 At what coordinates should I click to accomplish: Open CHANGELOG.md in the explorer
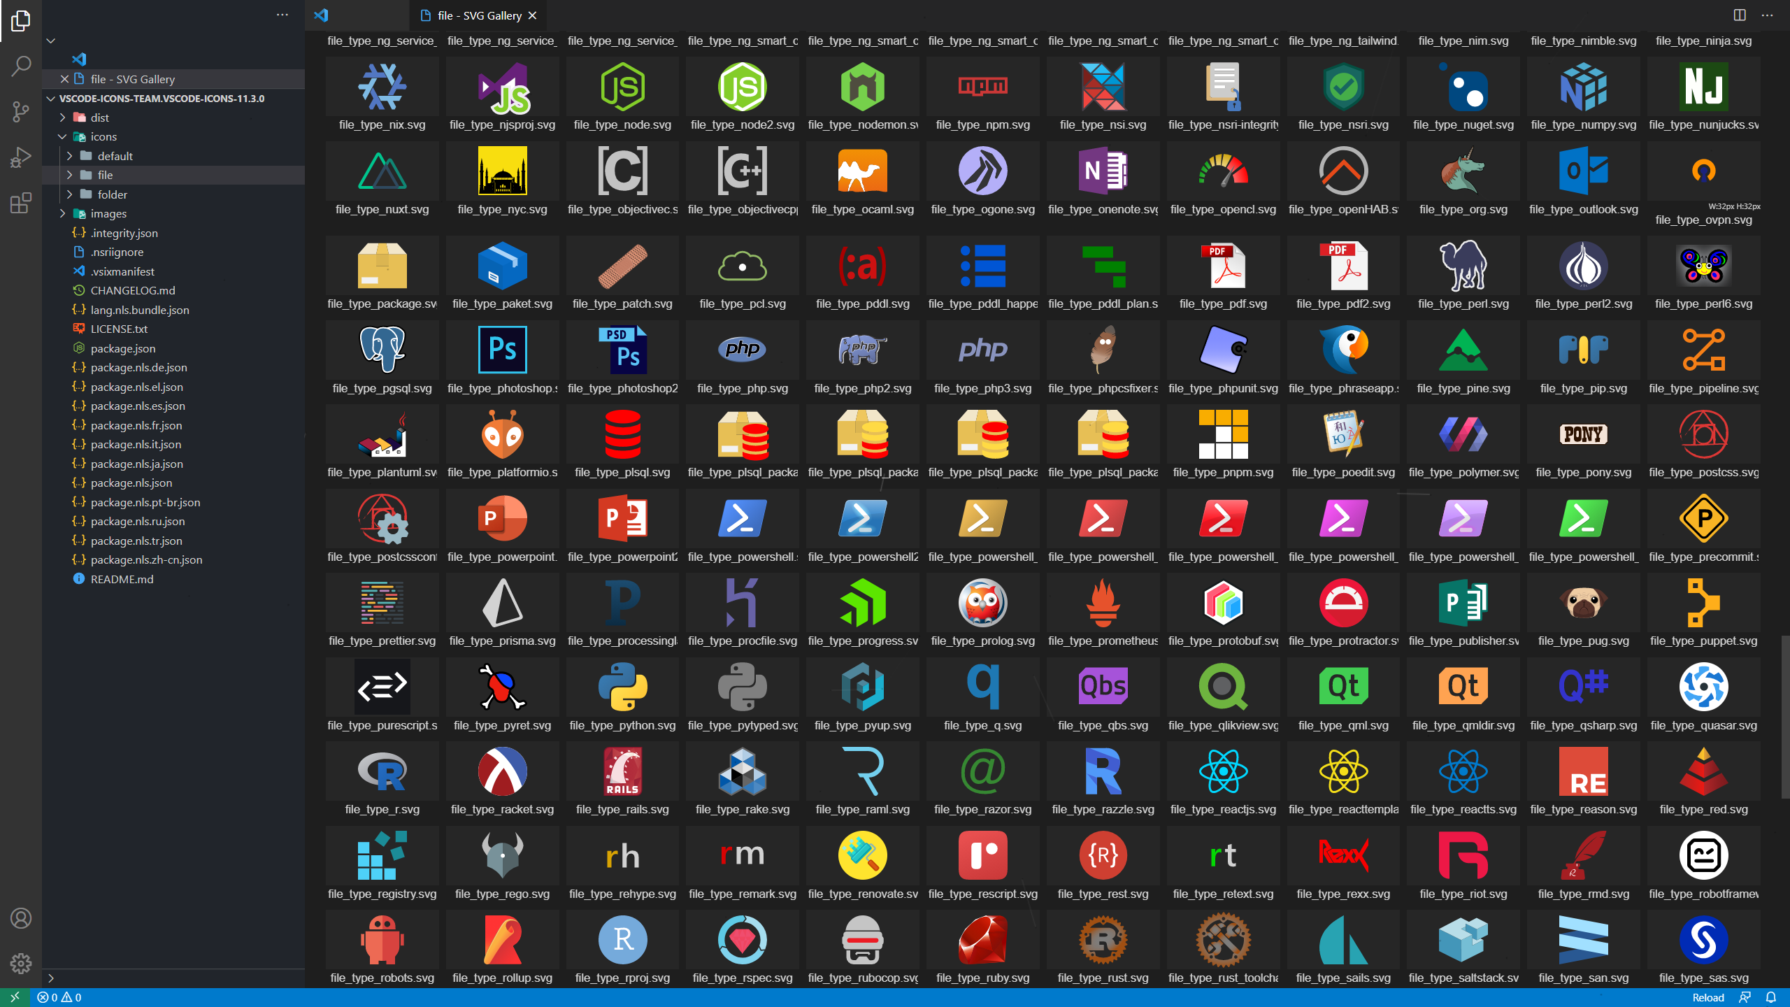coord(133,290)
